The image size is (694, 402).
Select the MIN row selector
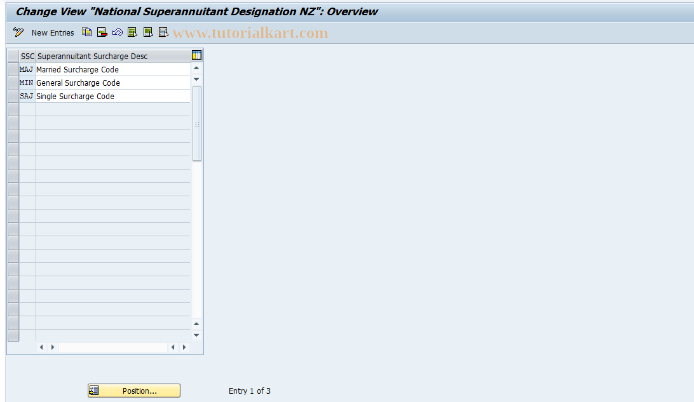pyautogui.click(x=13, y=83)
